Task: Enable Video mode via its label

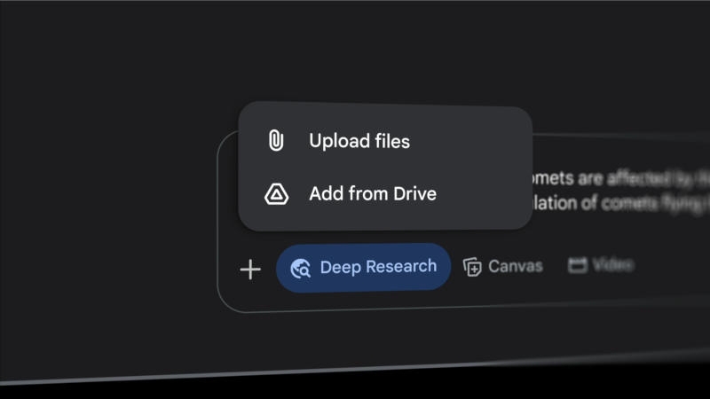Action: [612, 264]
